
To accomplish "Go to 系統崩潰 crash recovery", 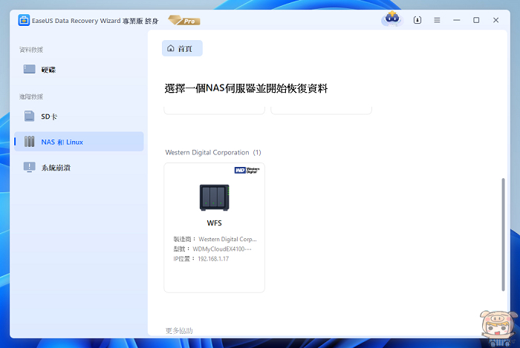I will pos(55,168).
